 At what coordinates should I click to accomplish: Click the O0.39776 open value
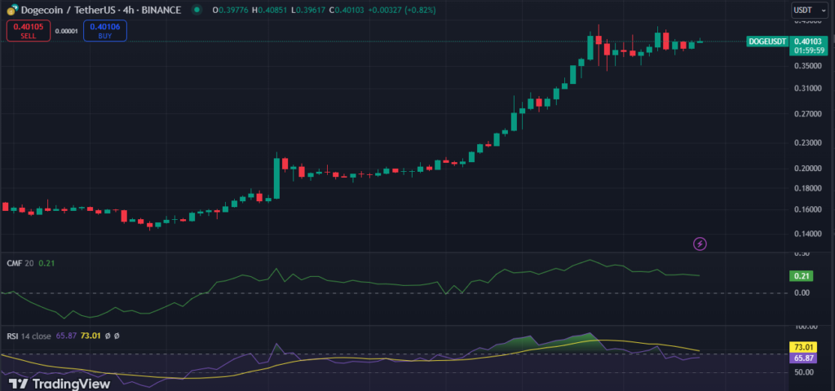coord(231,10)
